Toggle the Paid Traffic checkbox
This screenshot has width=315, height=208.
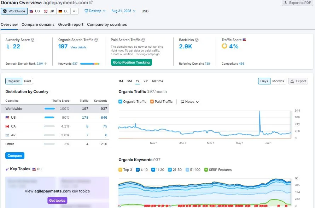(152, 101)
